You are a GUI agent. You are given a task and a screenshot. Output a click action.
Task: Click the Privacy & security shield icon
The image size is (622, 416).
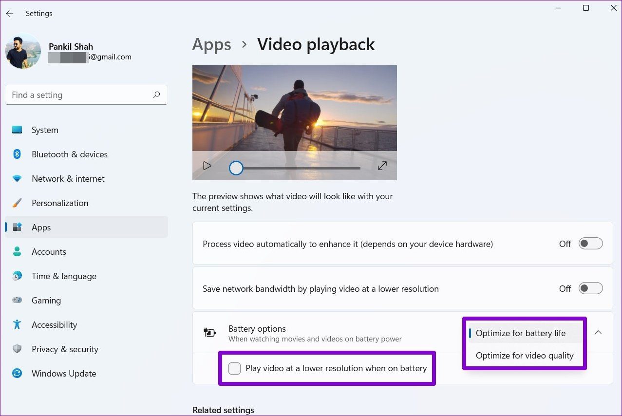(17, 349)
